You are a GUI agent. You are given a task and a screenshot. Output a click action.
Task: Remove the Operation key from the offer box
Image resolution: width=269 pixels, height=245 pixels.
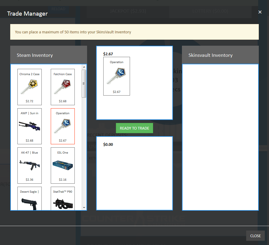click(x=117, y=76)
